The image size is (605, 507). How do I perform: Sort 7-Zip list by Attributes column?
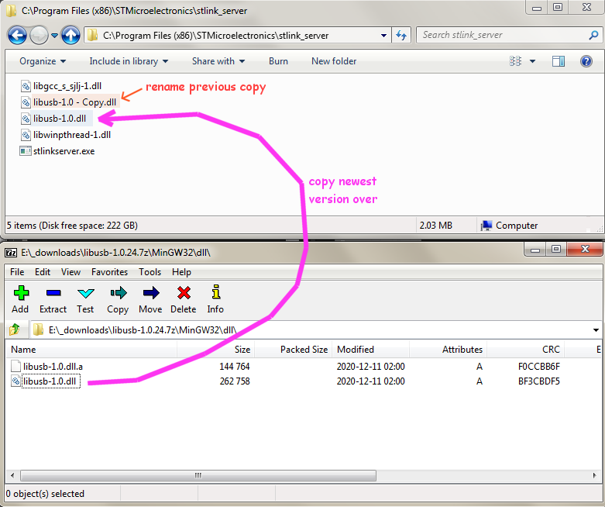(x=449, y=350)
